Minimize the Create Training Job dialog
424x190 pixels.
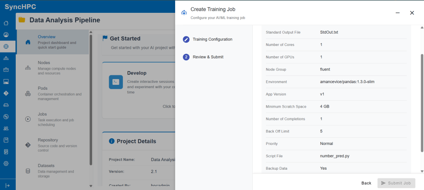[x=398, y=13]
